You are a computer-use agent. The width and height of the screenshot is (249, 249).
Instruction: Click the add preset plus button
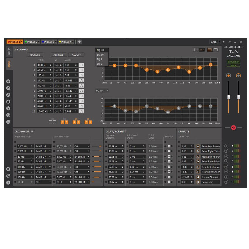(79, 42)
